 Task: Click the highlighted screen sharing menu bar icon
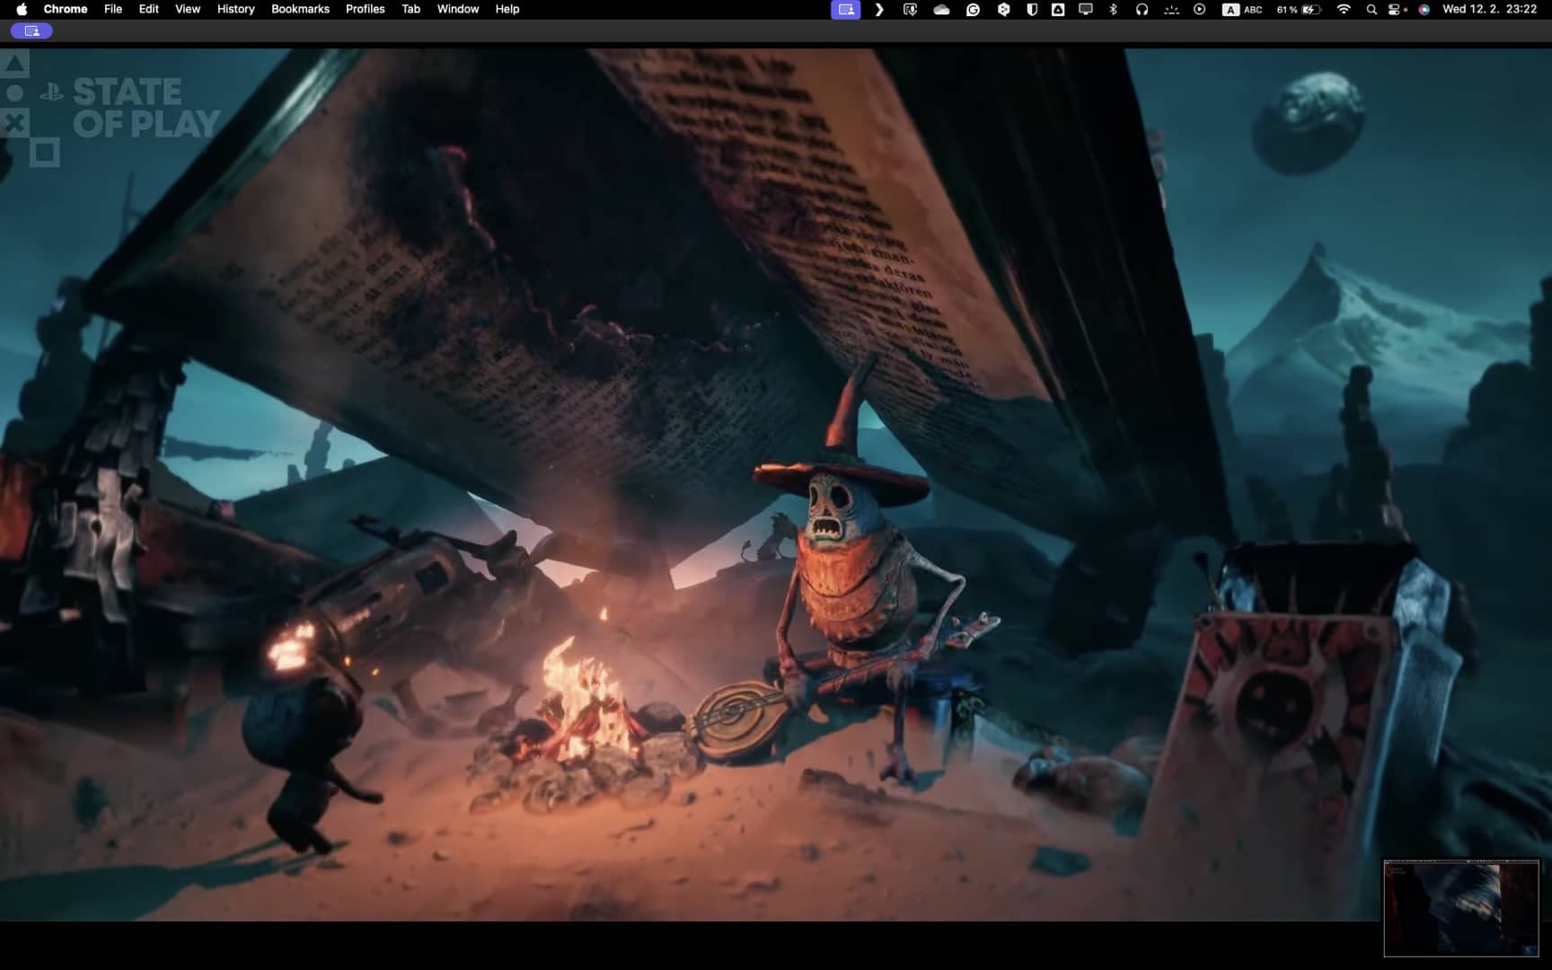845,9
